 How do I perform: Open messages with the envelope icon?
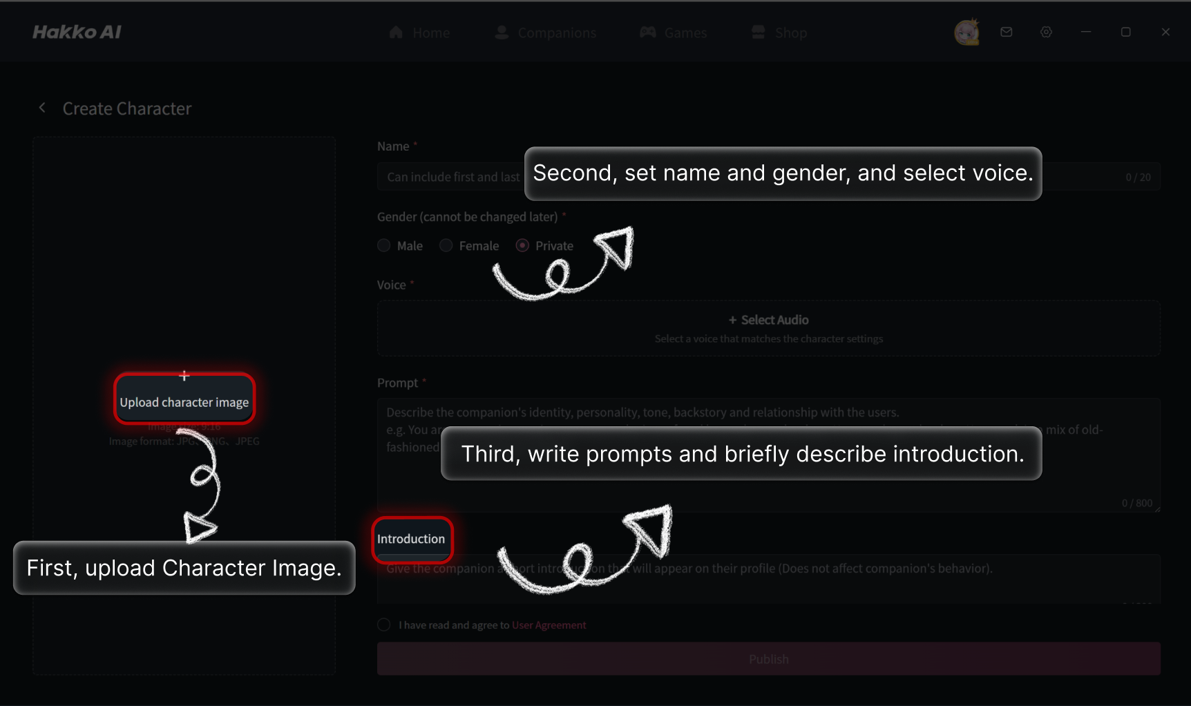(1007, 32)
